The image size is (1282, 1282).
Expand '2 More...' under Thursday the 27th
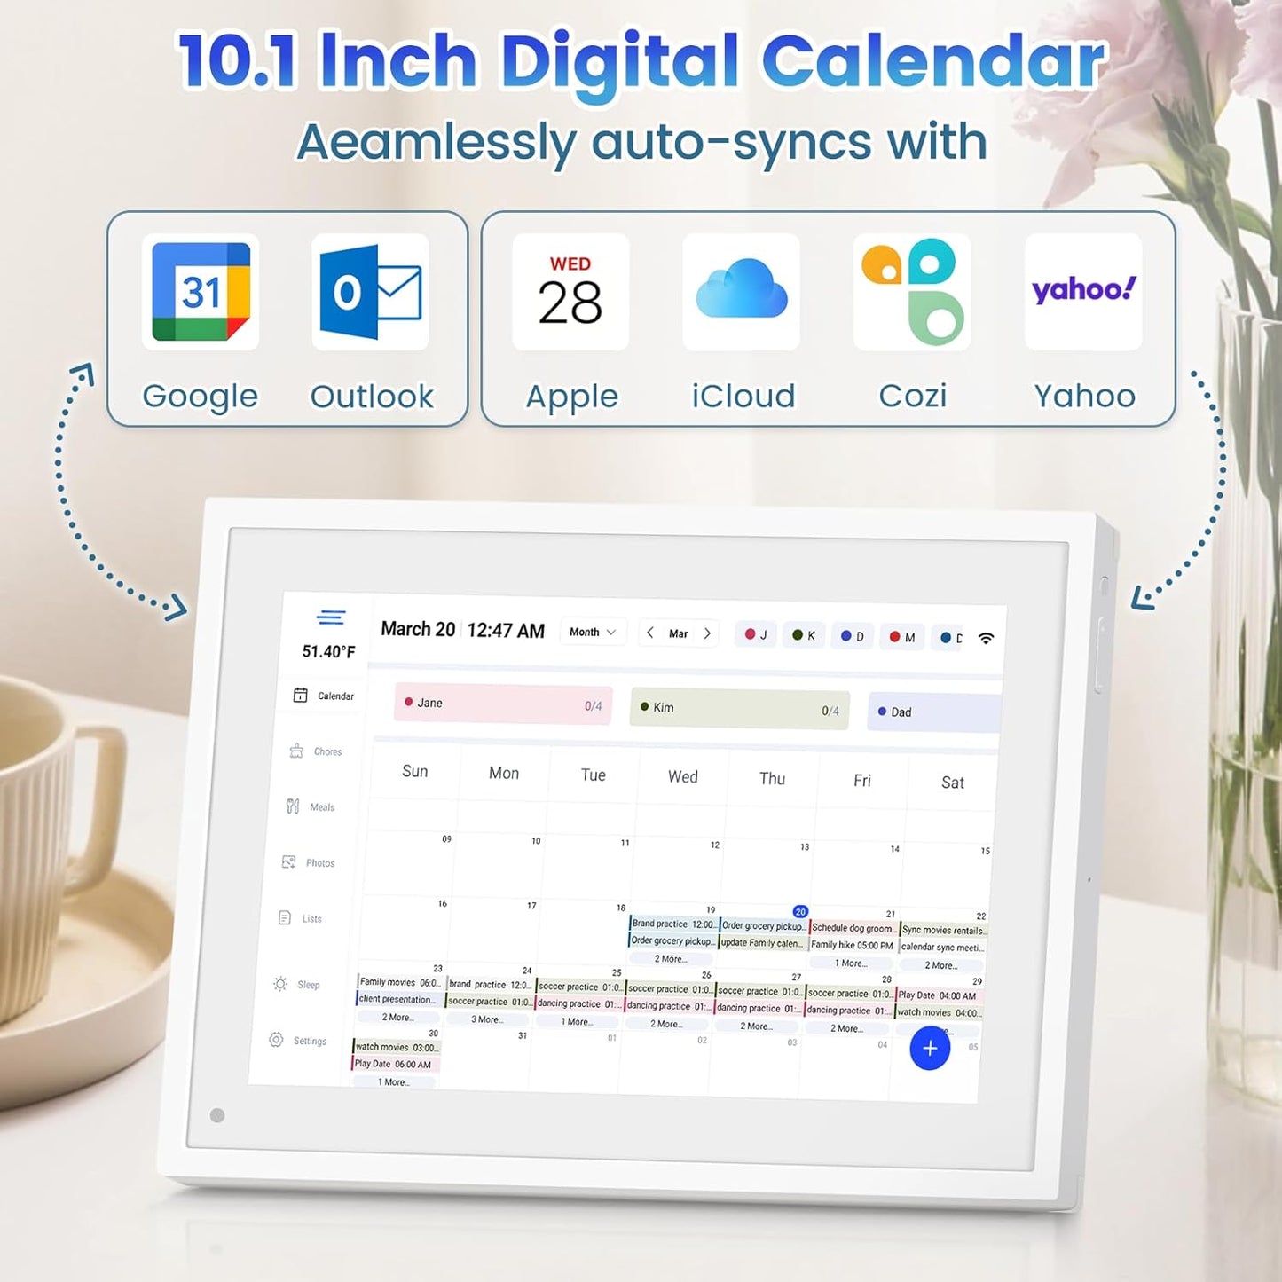click(757, 1026)
